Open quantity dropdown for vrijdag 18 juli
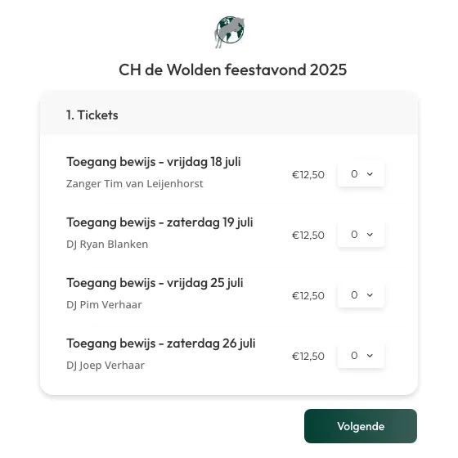 click(361, 174)
